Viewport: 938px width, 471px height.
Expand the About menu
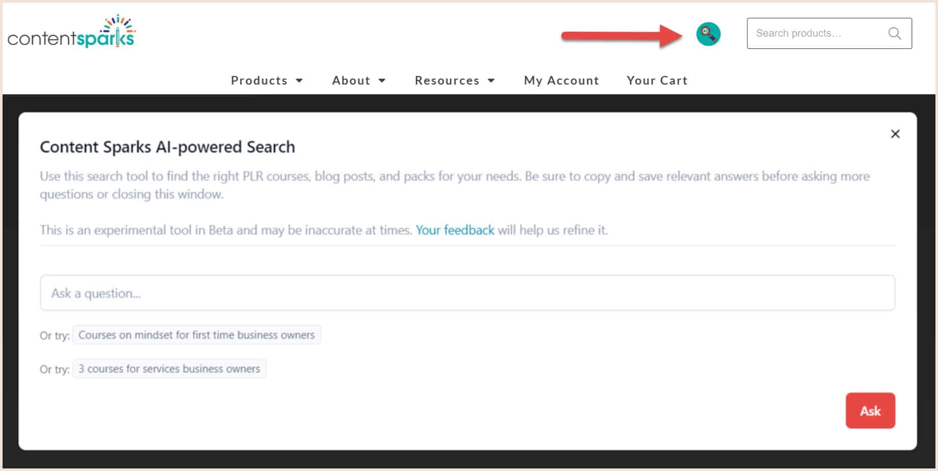point(359,81)
